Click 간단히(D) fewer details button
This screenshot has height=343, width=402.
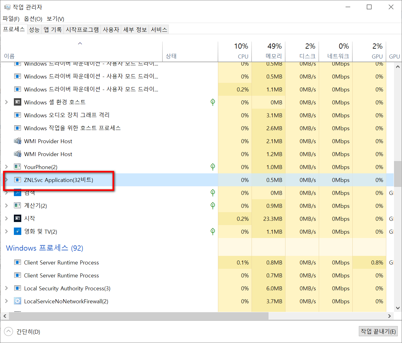pyautogui.click(x=22, y=332)
